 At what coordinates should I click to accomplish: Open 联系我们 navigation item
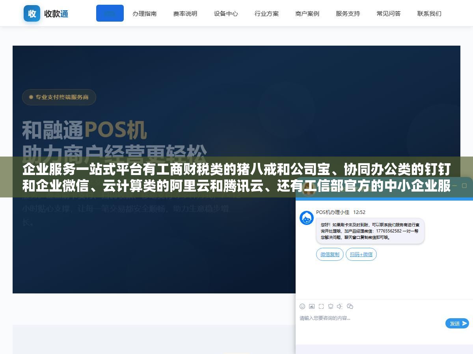click(x=429, y=13)
